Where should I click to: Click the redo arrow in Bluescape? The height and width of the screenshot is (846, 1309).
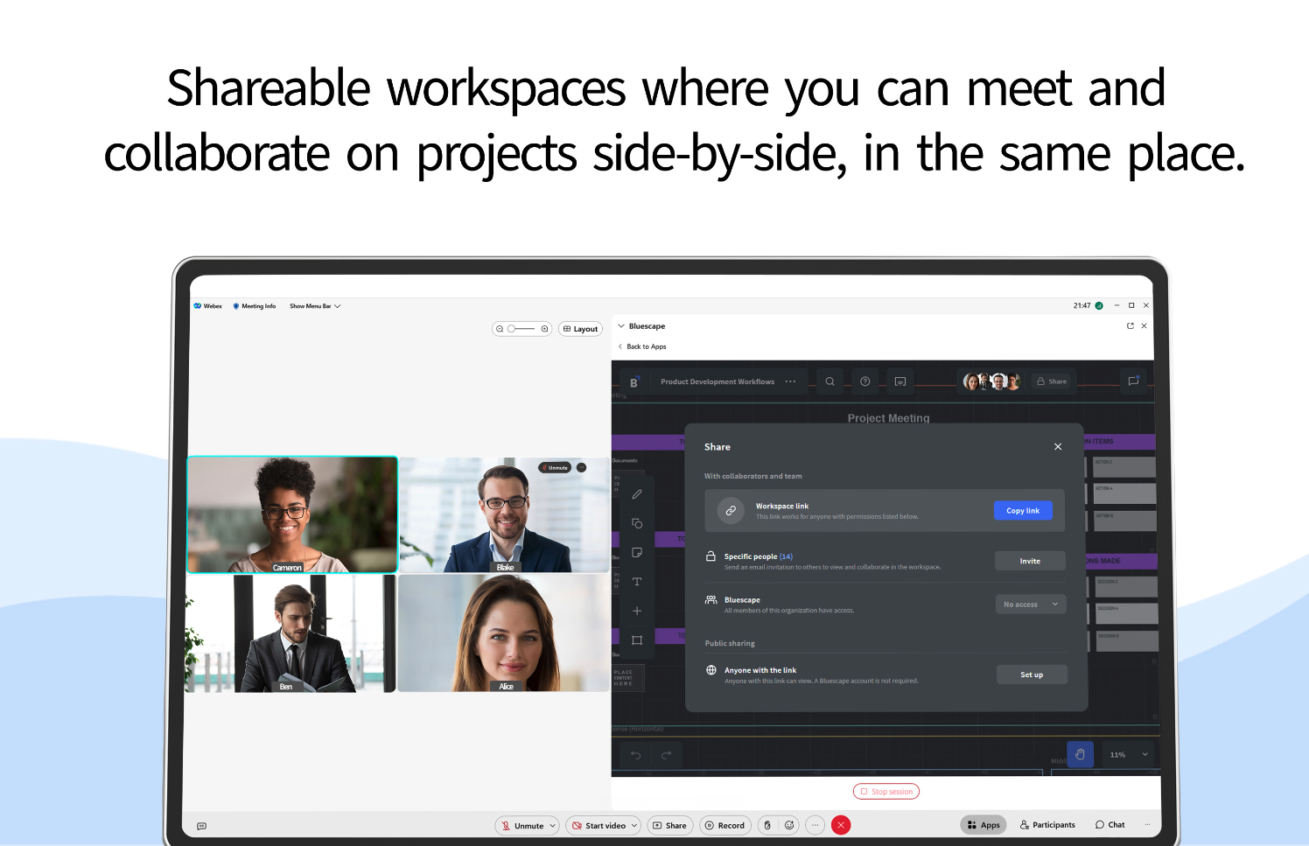666,755
